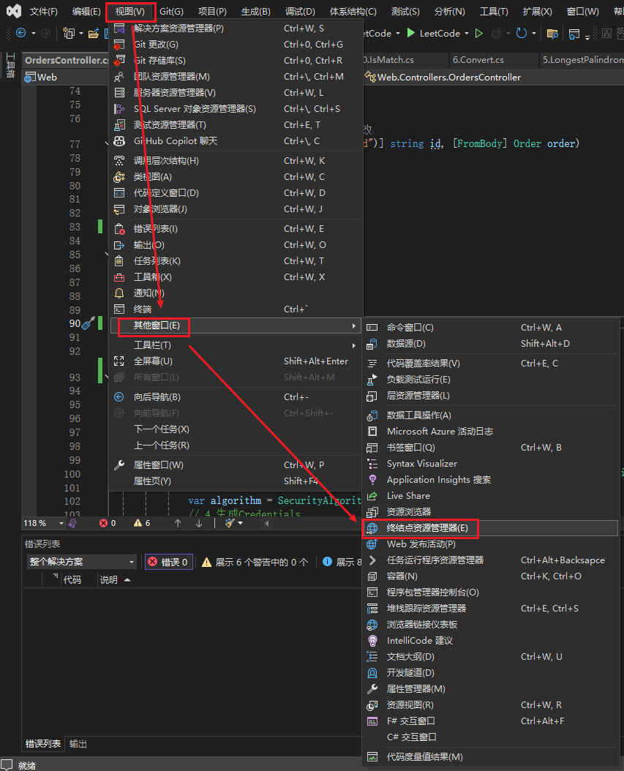This screenshot has height=771, width=624.
Task: Open the 文件(F) menu
Action: (43, 11)
